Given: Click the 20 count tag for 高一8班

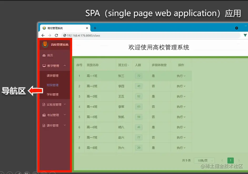Looking at the screenshot, I should (x=139, y=148).
